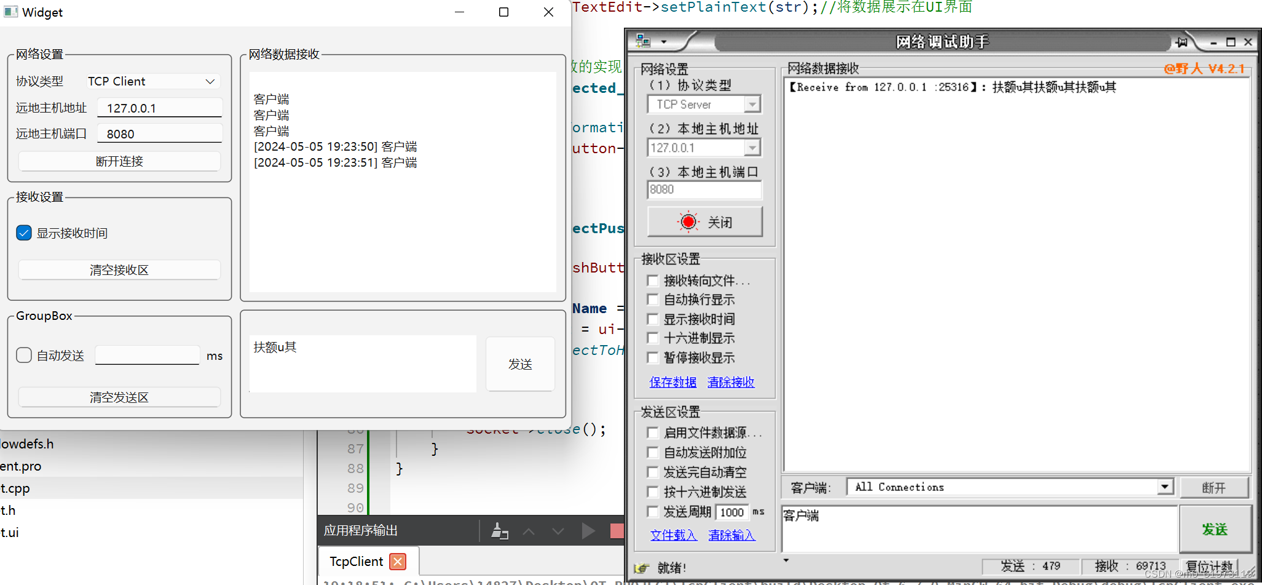
Task: Enable 暂停接收显示 checkbox
Action: [653, 357]
